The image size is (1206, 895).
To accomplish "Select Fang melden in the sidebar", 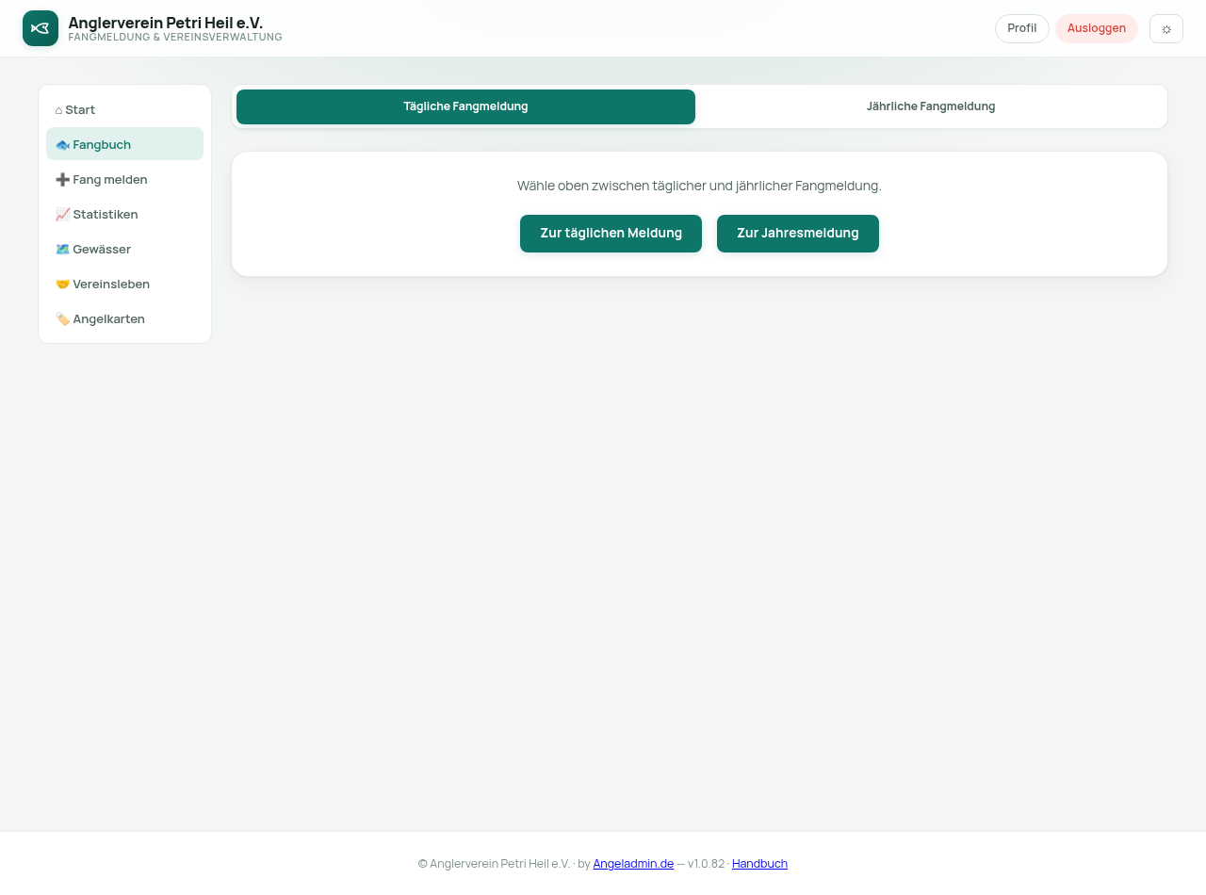I will (x=124, y=179).
